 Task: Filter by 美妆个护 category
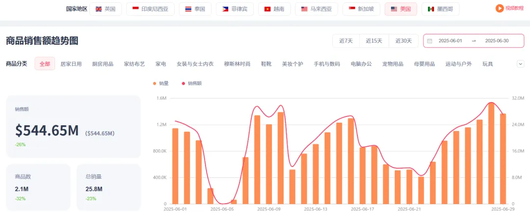pyautogui.click(x=292, y=64)
